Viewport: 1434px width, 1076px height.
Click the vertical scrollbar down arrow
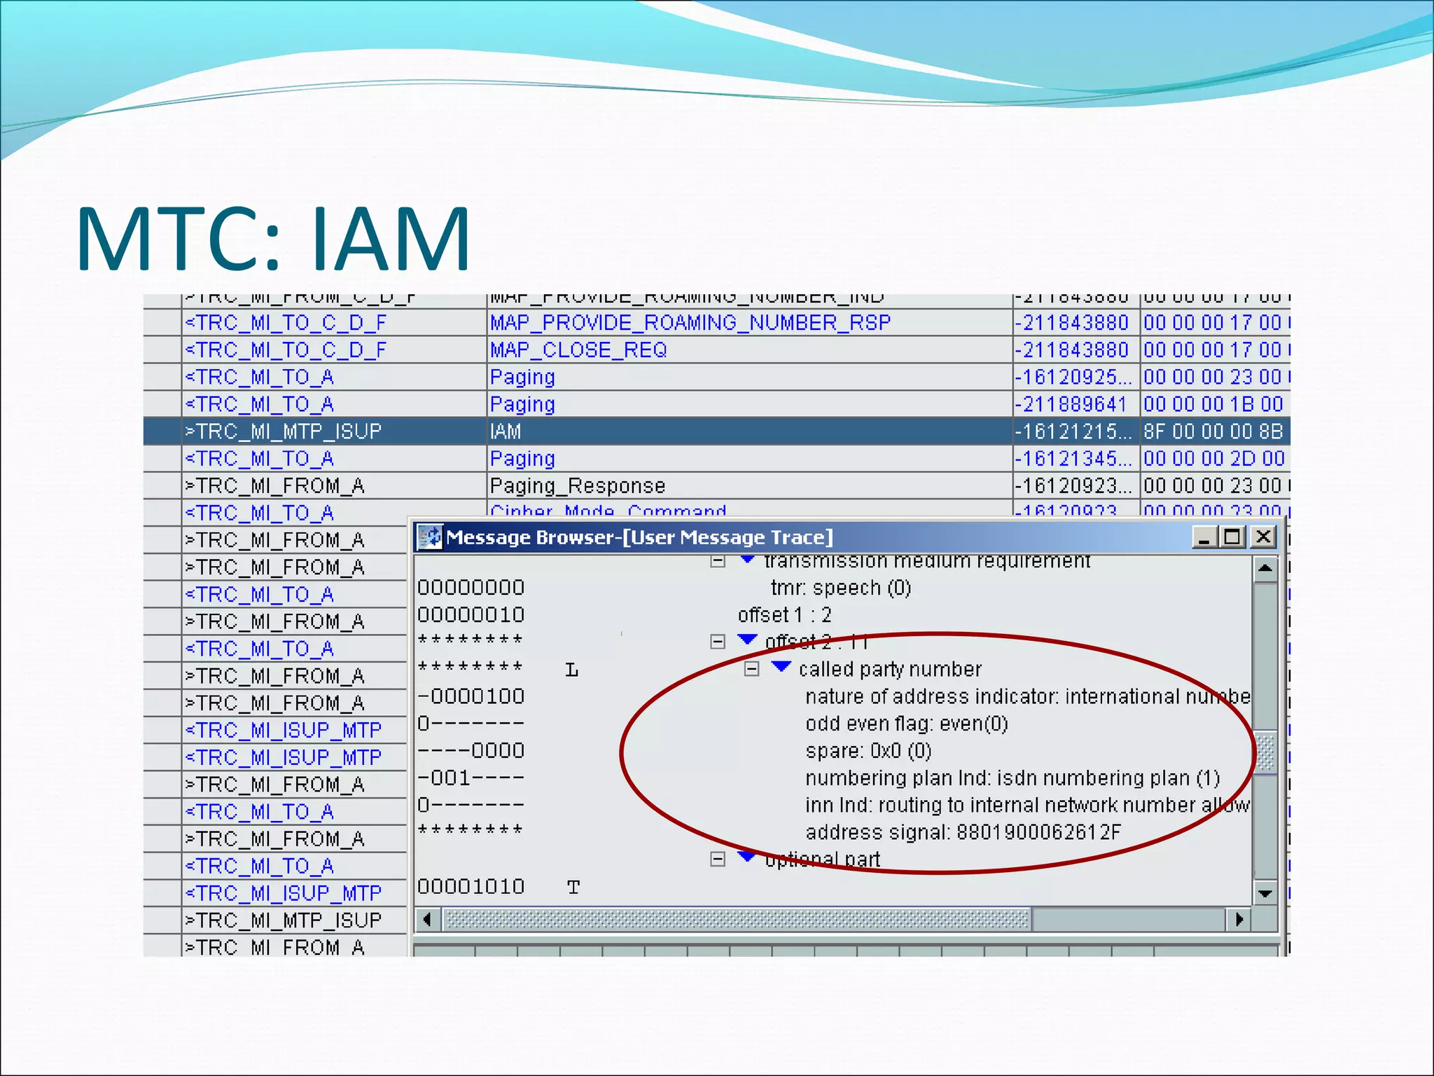[1265, 892]
